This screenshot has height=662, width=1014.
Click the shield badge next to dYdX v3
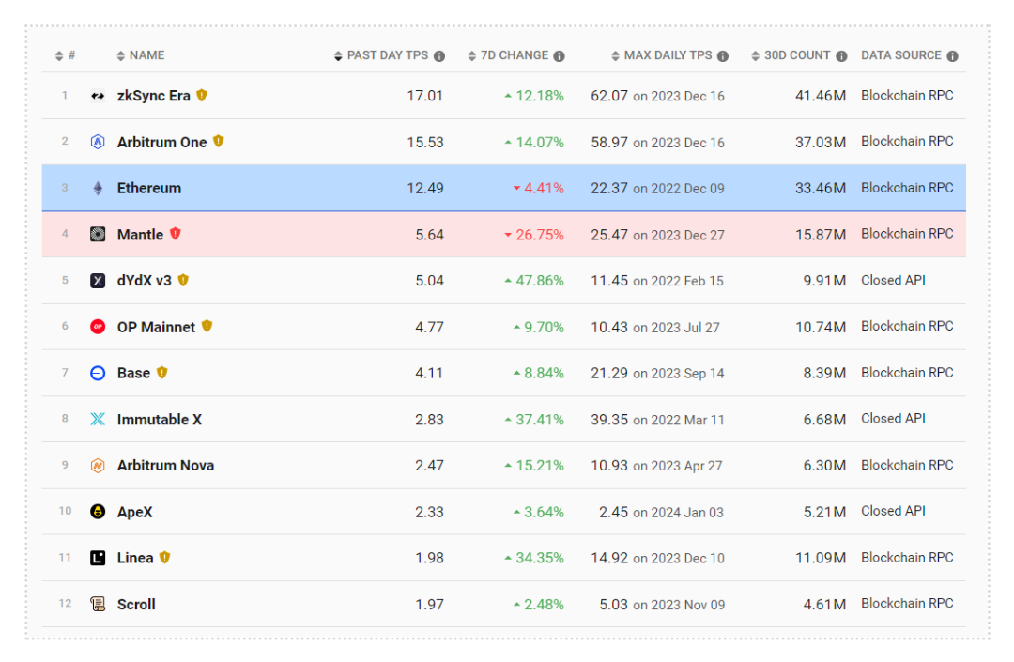tap(183, 280)
